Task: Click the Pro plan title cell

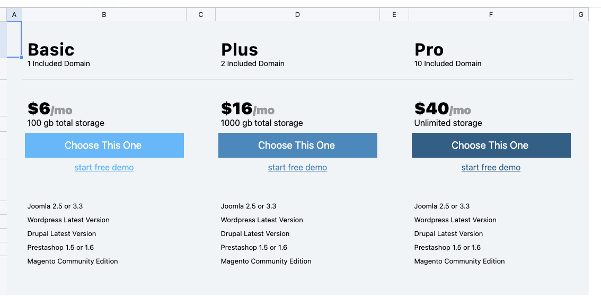Action: (x=429, y=50)
